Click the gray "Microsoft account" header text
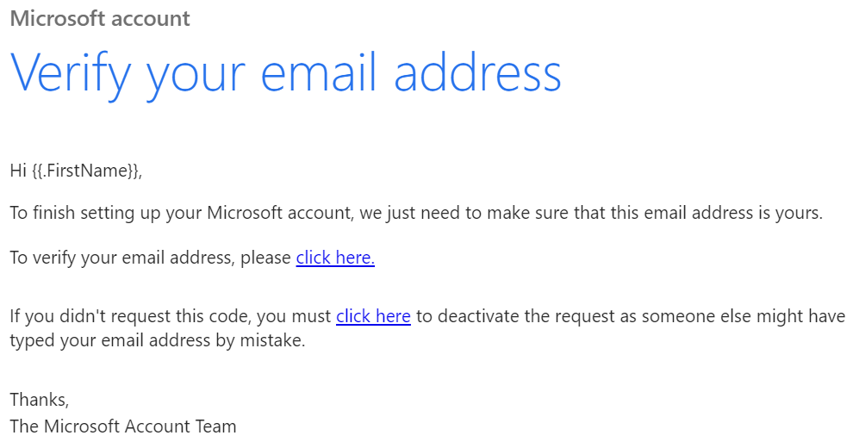 [x=100, y=18]
